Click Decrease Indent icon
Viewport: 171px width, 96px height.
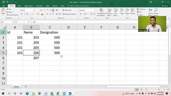tap(57, 14)
